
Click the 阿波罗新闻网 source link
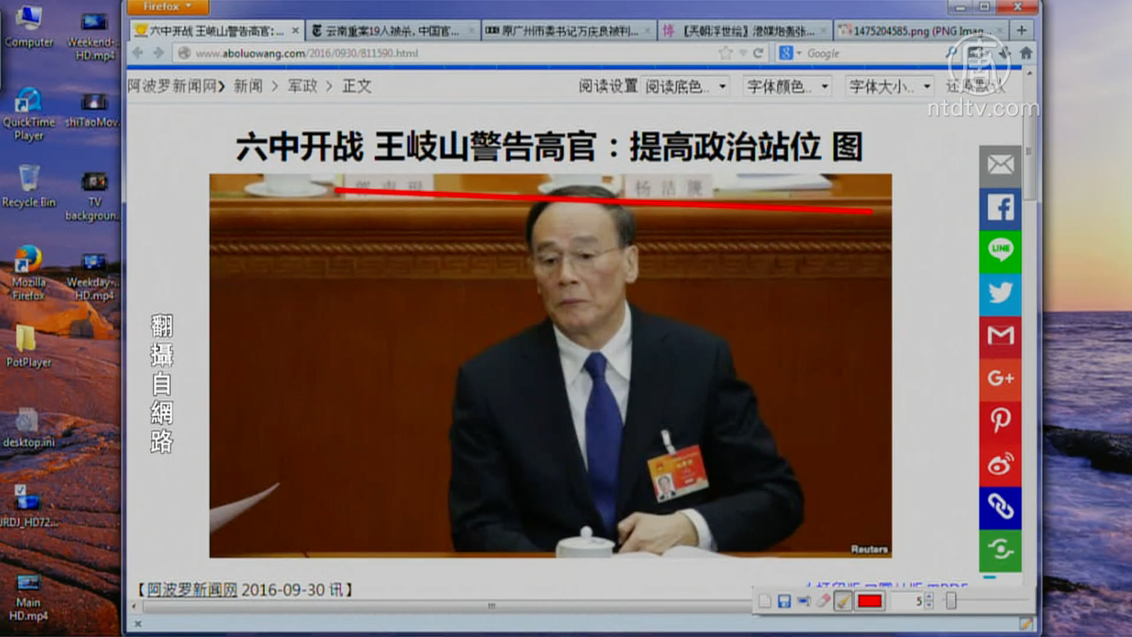click(x=192, y=590)
